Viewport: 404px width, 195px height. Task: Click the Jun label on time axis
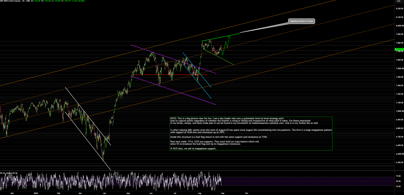151,193
